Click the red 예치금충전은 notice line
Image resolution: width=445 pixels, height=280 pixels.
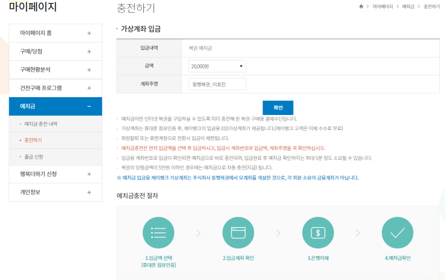pyautogui.click(x=223, y=148)
